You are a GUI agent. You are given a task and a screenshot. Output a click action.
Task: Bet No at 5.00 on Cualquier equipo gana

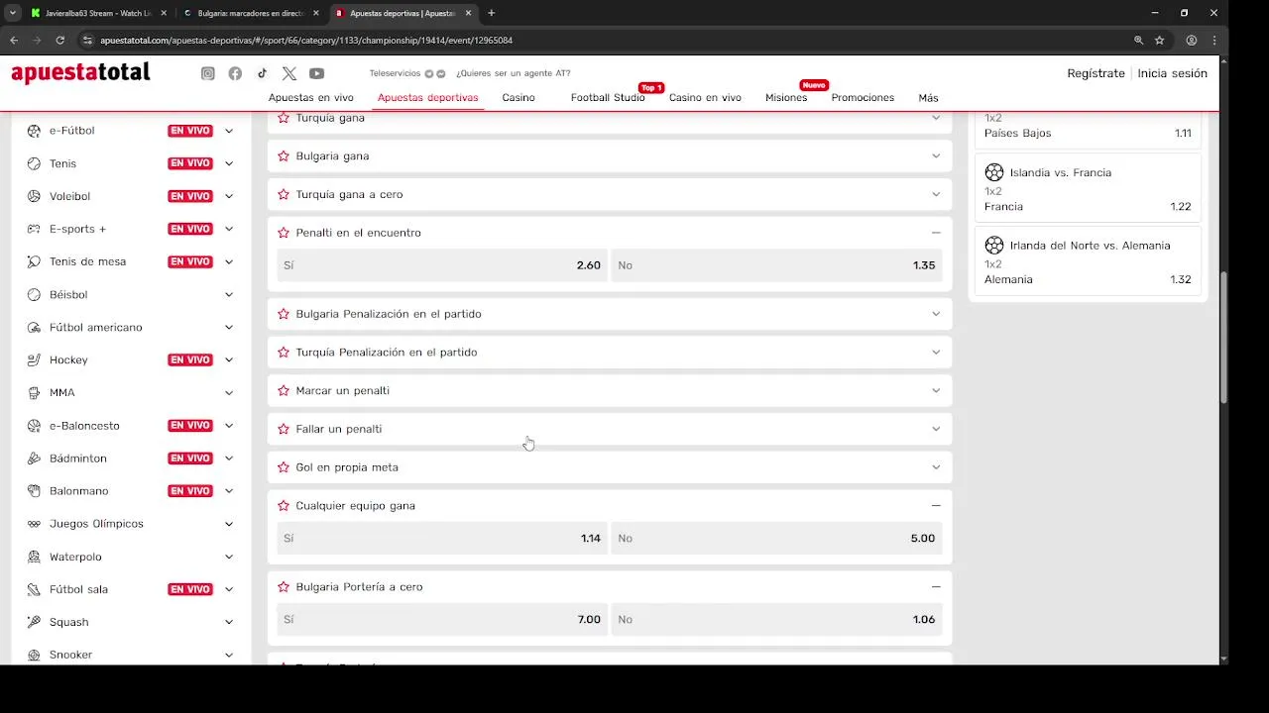click(x=776, y=538)
